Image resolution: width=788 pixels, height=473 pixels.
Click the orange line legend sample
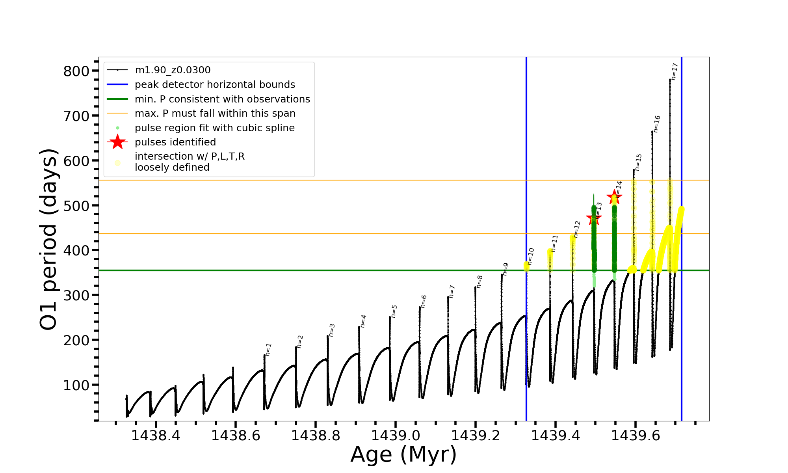tap(117, 114)
